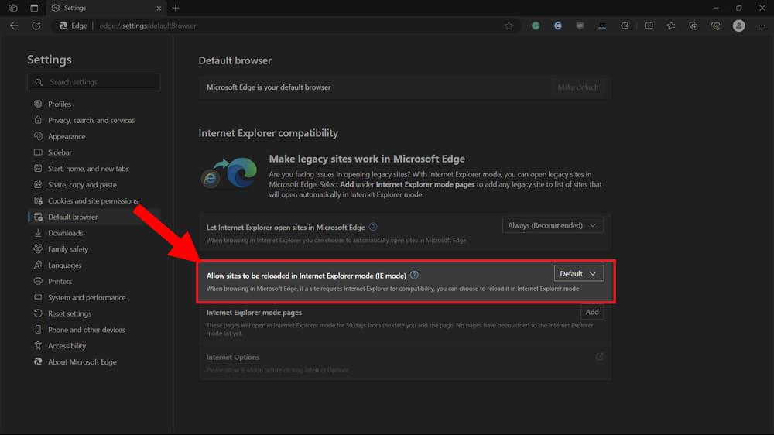Open System and performance
774x435 pixels.
coord(87,298)
